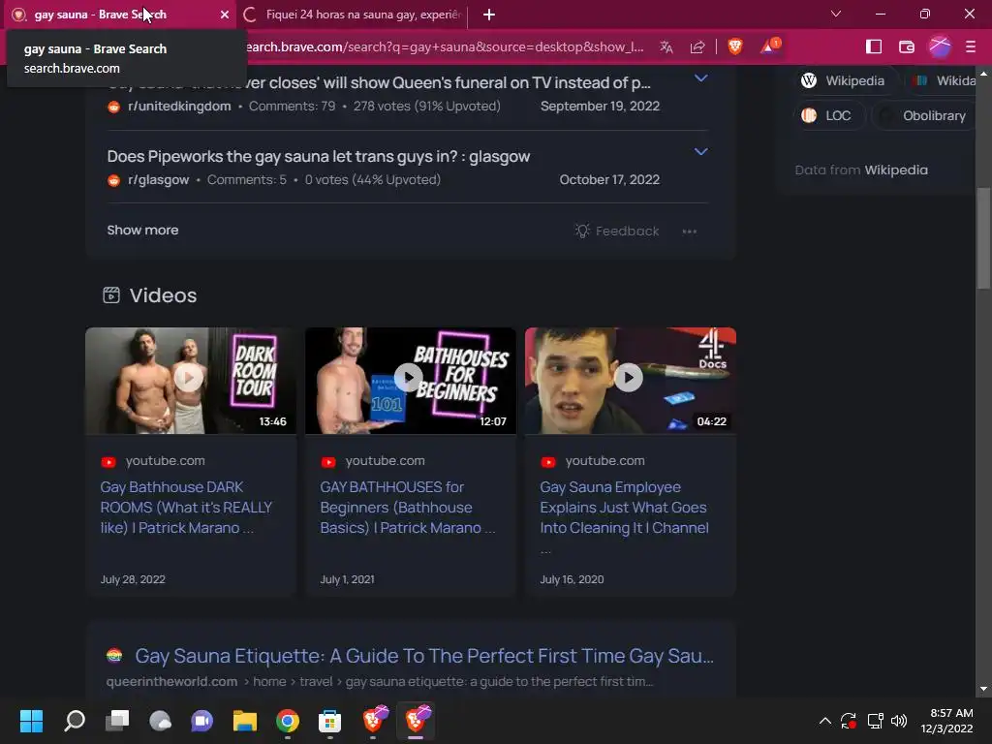This screenshot has width=992, height=744.
Task: Select the gay sauna Brave Search tab
Action: point(119,15)
